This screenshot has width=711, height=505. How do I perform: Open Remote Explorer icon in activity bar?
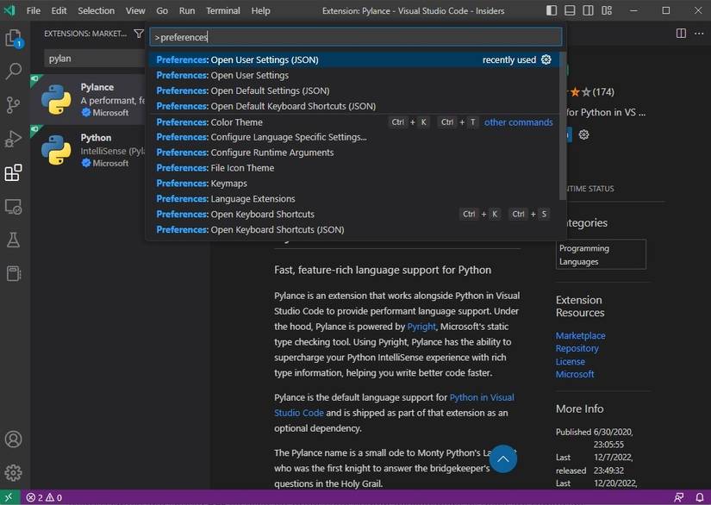(x=14, y=206)
